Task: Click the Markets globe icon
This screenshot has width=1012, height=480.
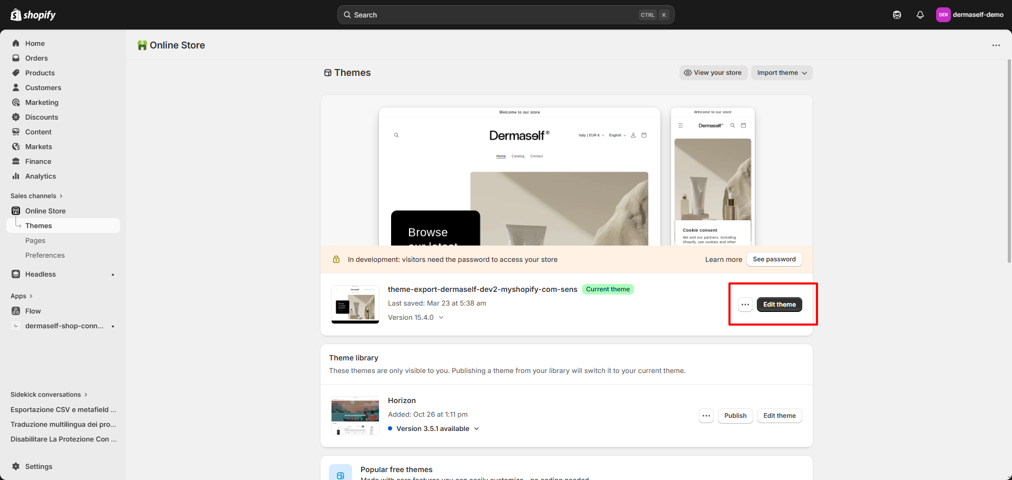Action: [x=16, y=146]
